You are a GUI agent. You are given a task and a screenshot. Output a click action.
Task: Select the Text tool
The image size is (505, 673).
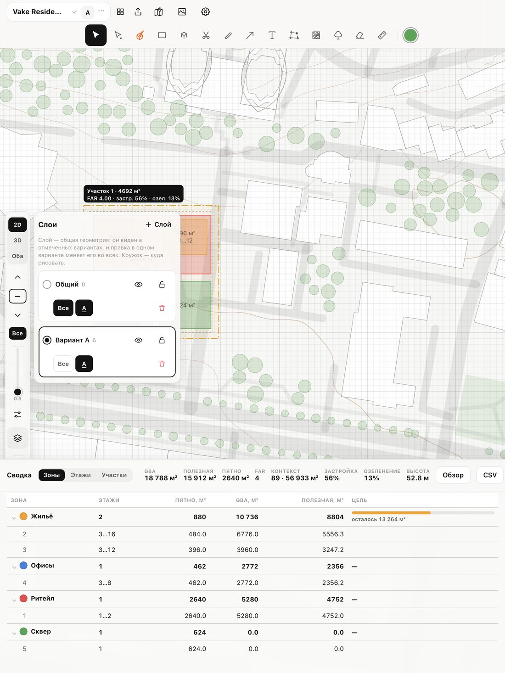click(x=272, y=35)
